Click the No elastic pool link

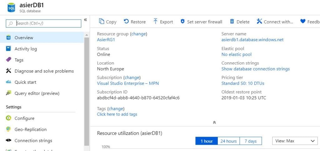tap(237, 54)
